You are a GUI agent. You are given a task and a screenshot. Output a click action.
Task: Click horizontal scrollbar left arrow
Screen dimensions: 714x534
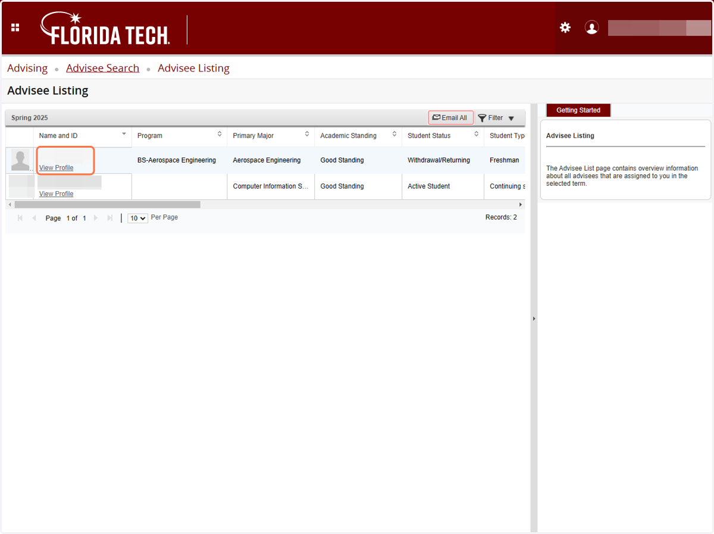(x=10, y=205)
